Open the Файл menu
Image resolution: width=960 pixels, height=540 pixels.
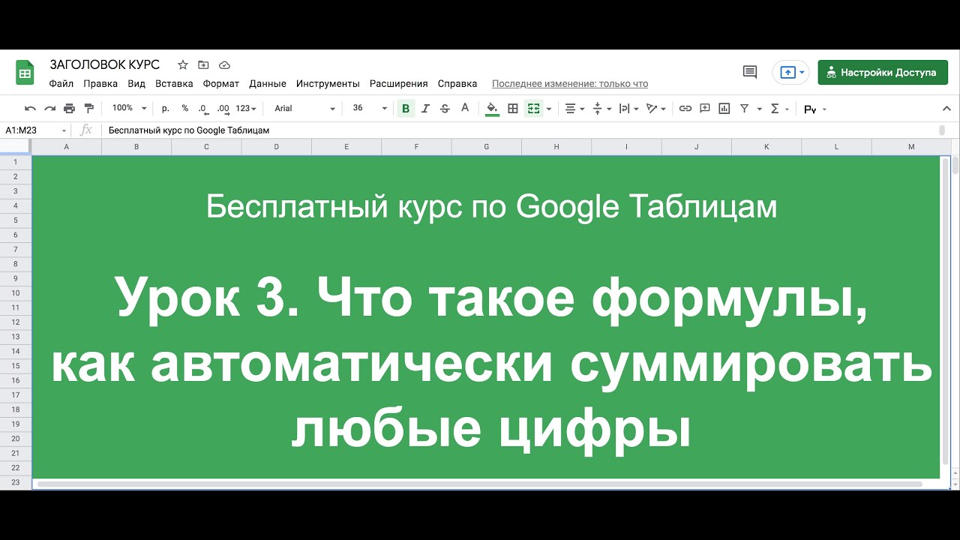[x=61, y=84]
